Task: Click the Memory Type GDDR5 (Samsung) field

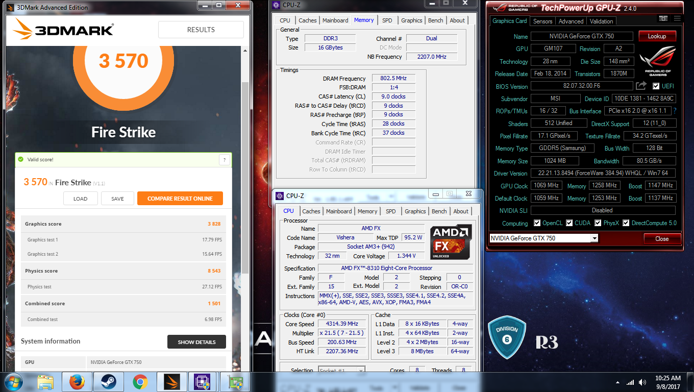Action: [562, 148]
